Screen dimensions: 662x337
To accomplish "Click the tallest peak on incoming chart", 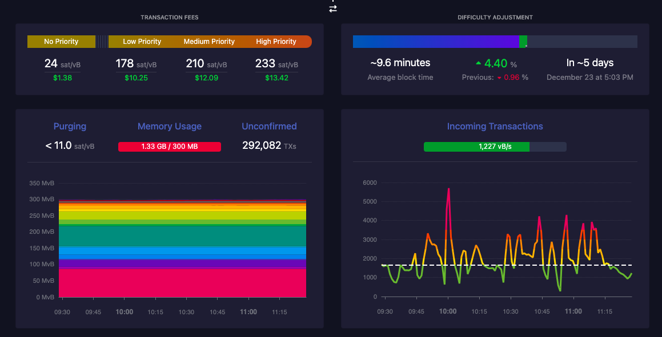I will click(448, 189).
